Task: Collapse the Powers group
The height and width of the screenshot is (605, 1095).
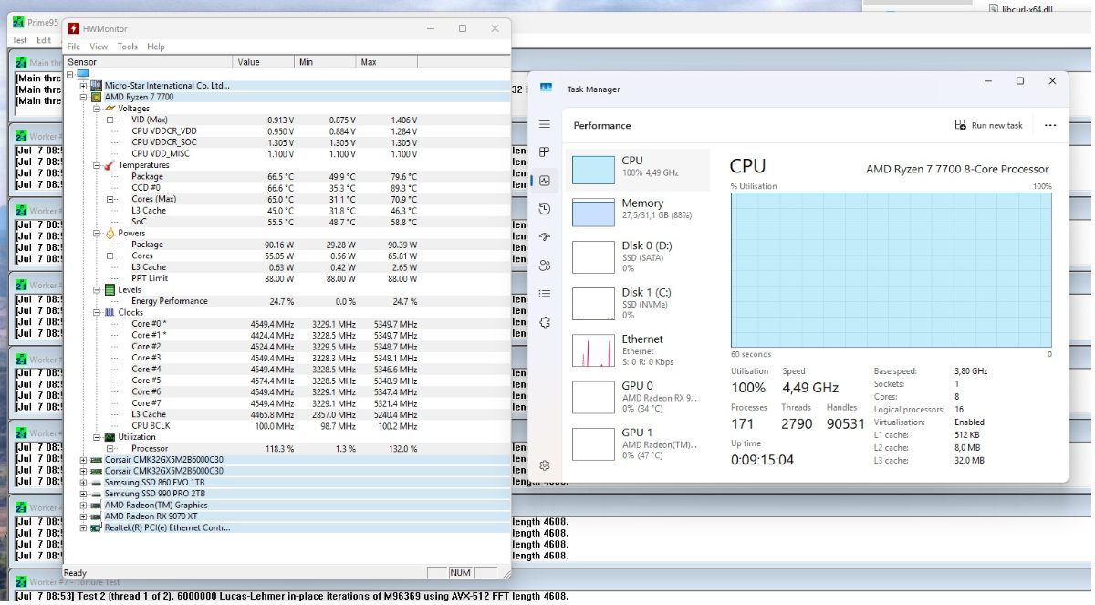Action: click(97, 233)
